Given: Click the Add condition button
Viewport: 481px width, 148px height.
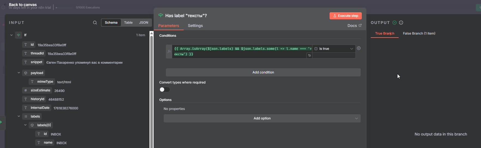Looking at the screenshot, I should 263,72.
